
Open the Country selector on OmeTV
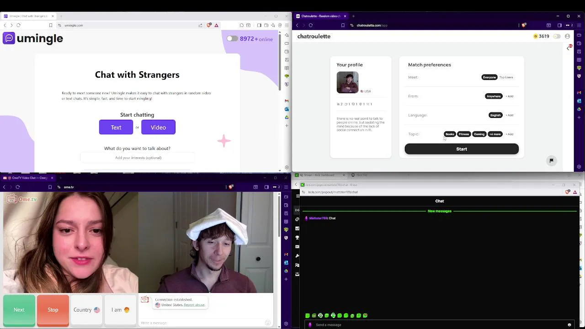point(86,310)
